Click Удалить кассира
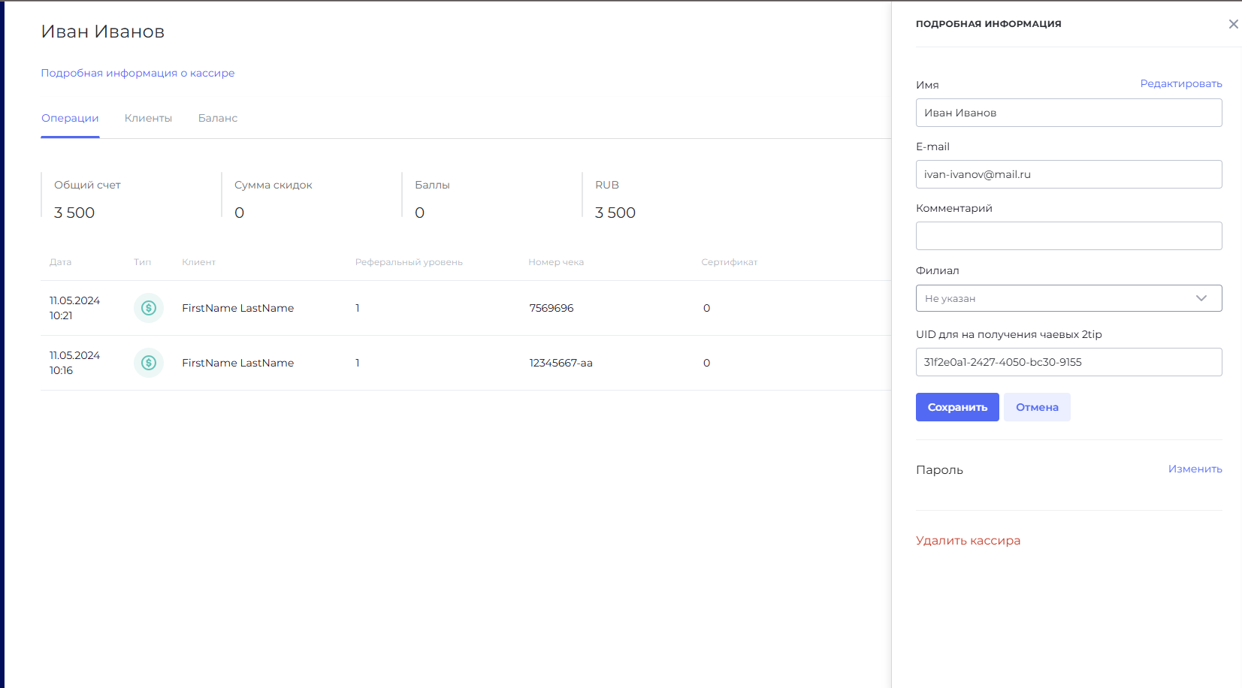 (968, 541)
